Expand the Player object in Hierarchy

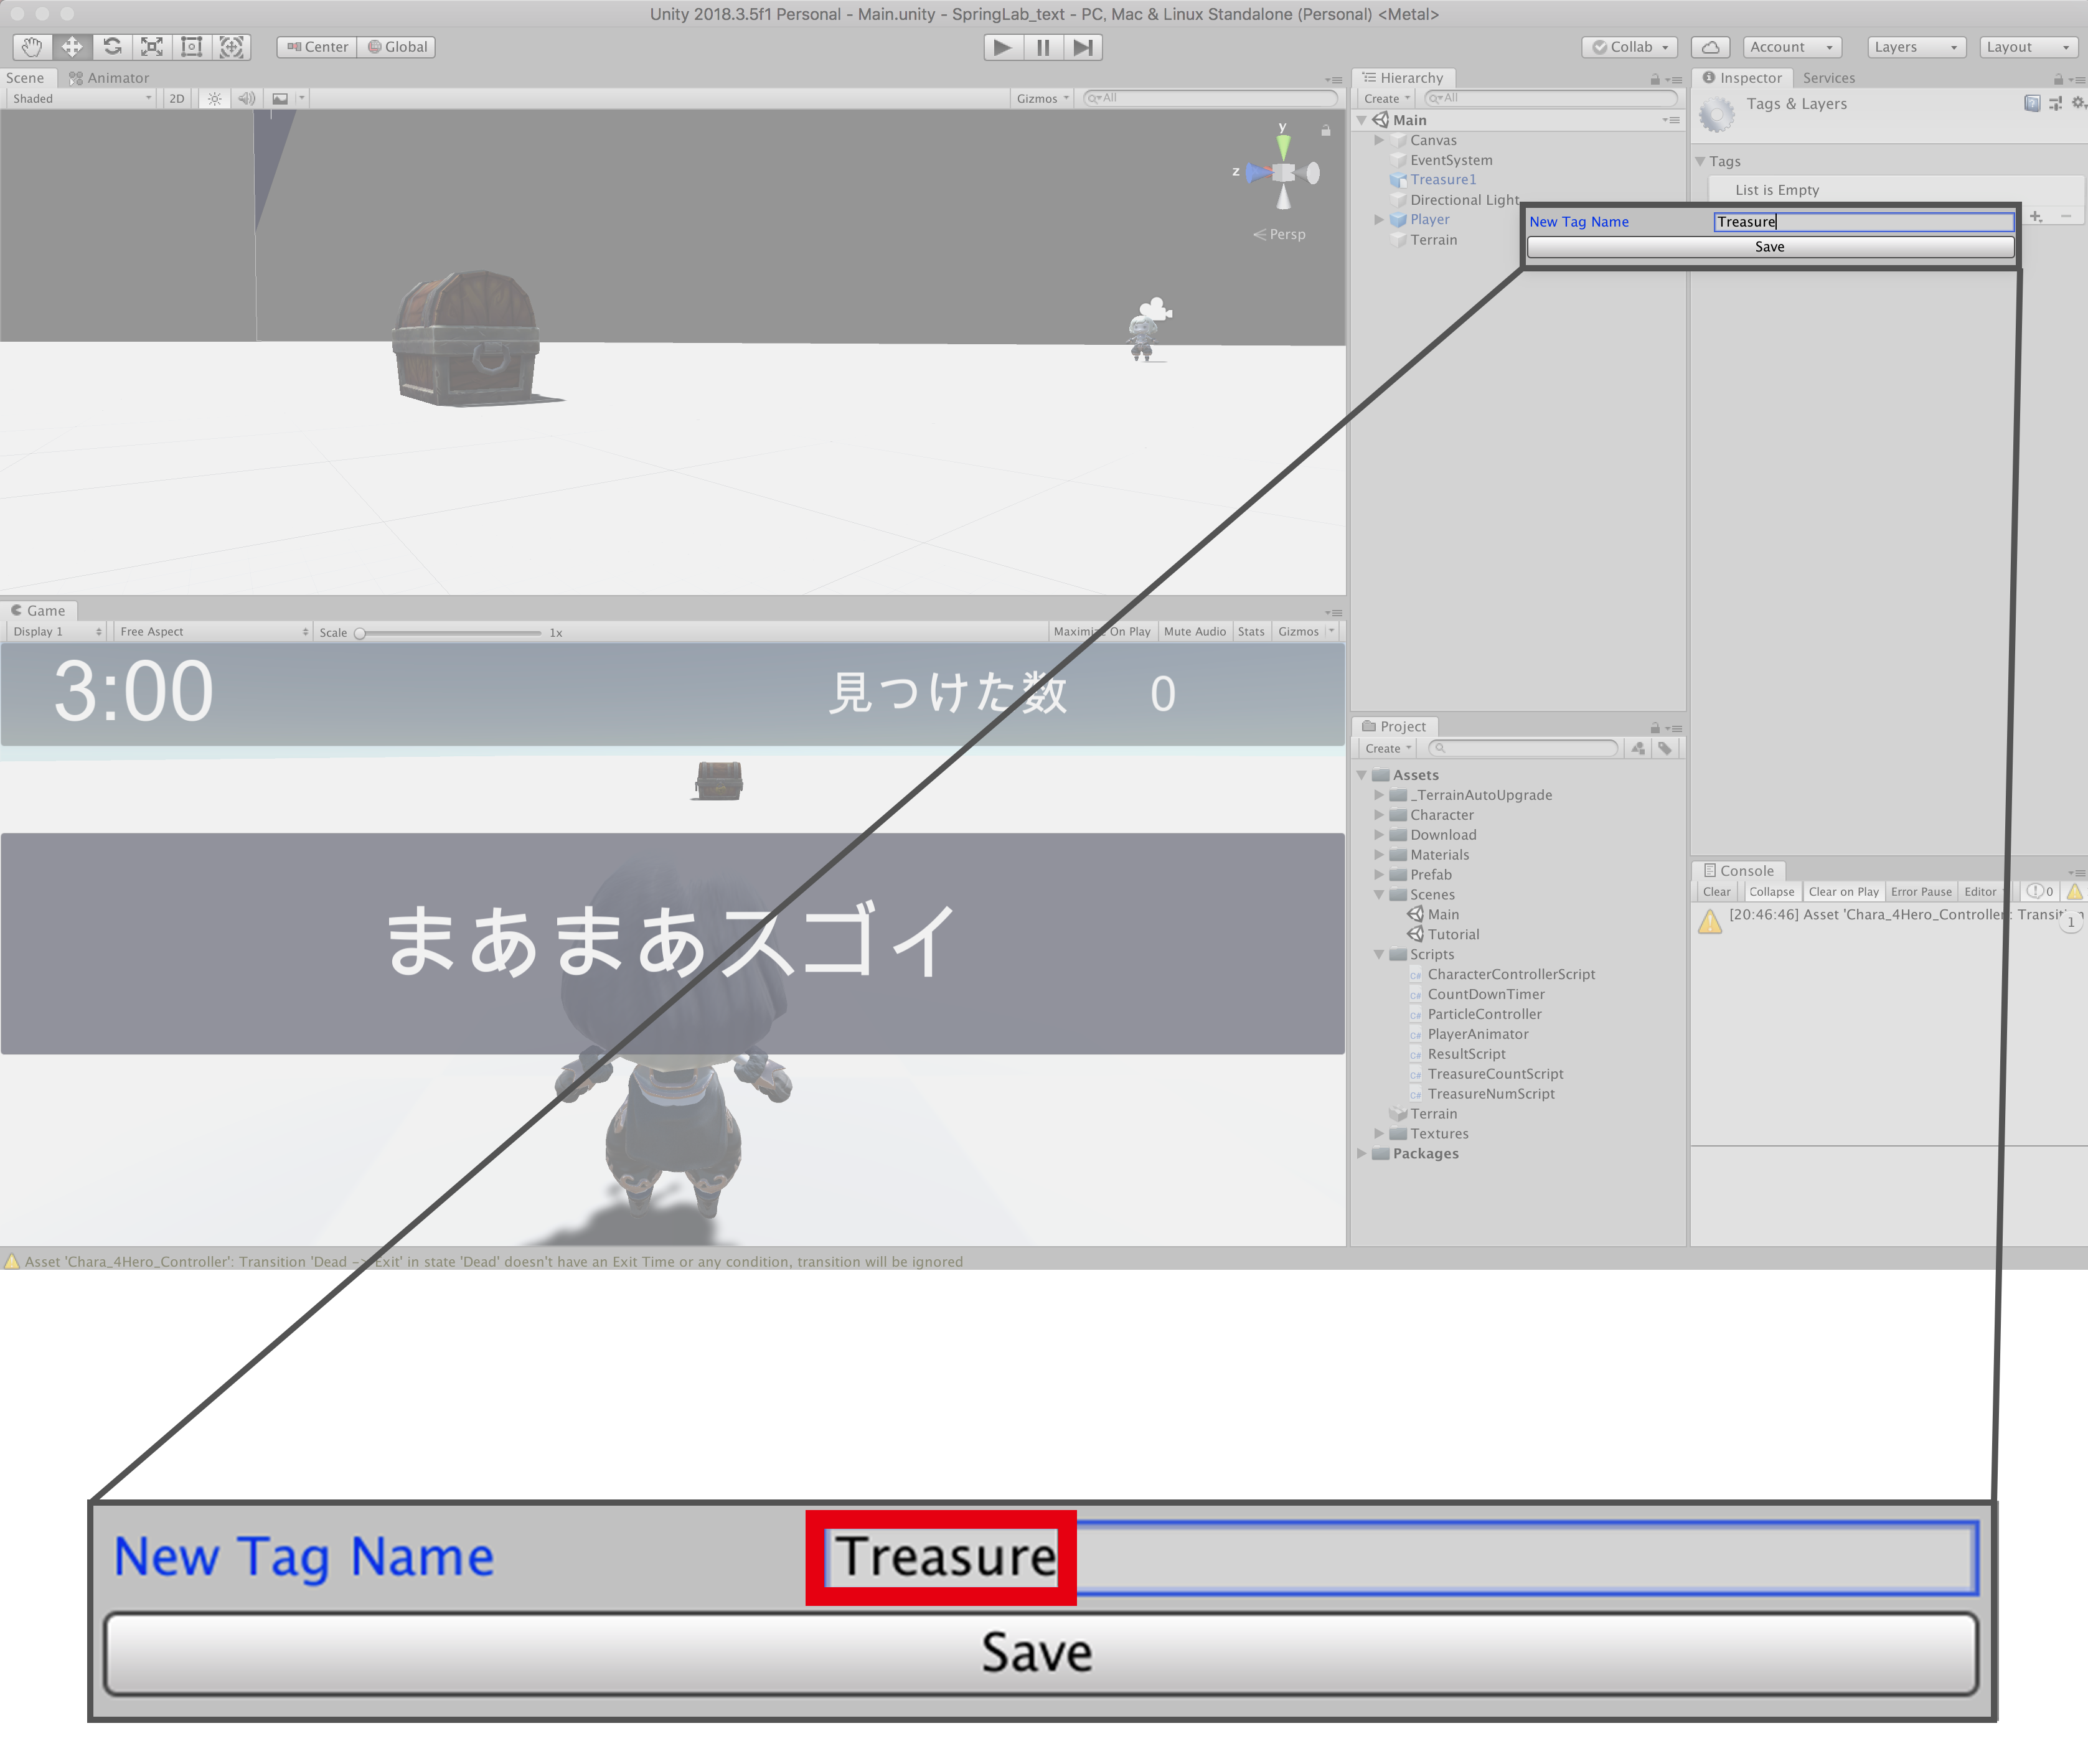(x=1380, y=219)
